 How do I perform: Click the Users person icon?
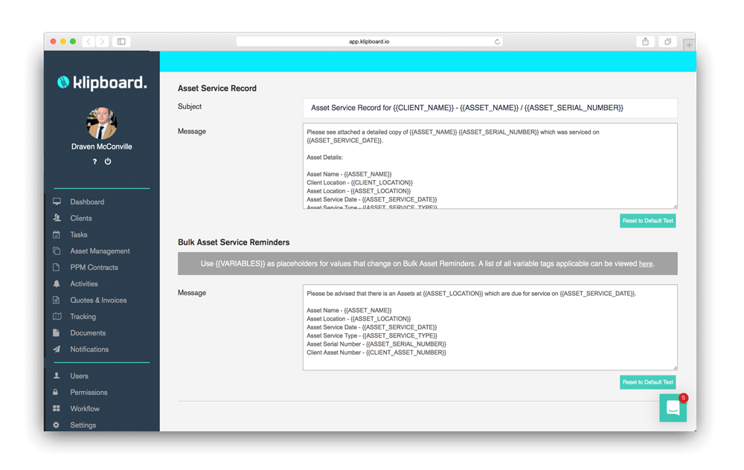[x=57, y=376]
